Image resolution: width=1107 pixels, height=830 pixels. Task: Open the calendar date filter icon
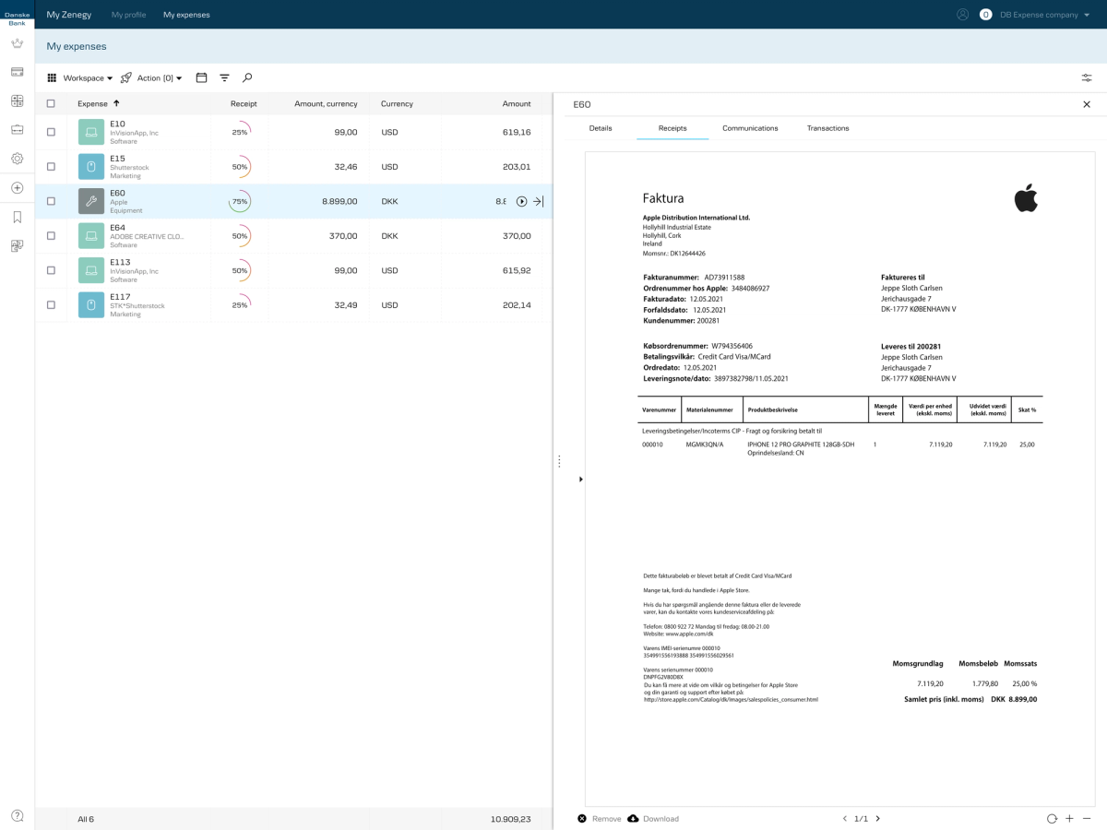(x=201, y=78)
